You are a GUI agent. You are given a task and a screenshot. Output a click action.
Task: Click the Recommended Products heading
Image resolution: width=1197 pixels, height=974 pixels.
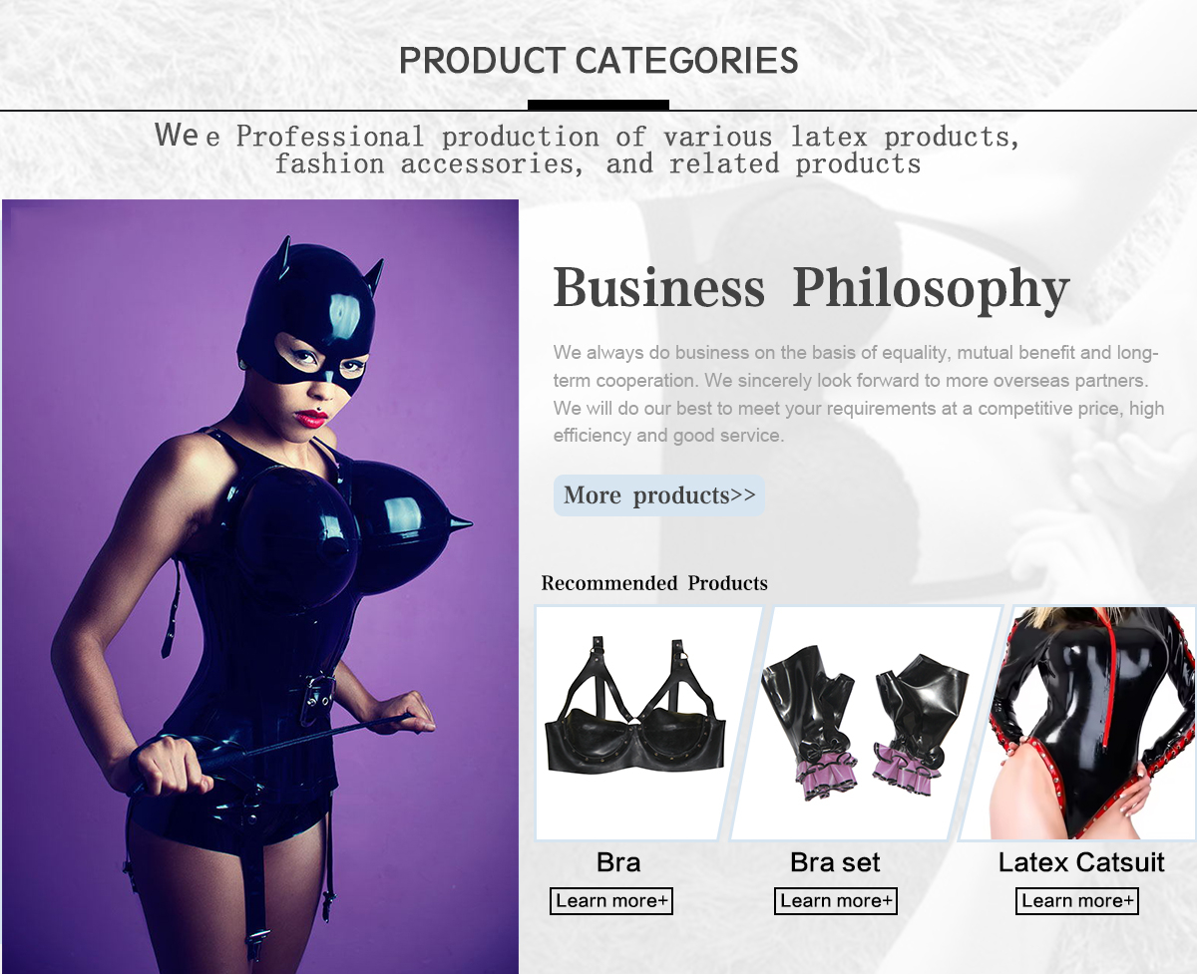click(654, 583)
